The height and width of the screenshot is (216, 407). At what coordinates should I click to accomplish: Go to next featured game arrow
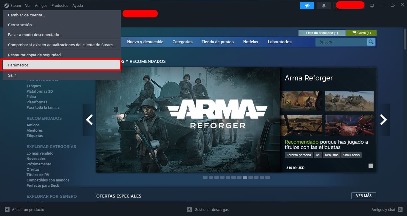[x=383, y=120]
